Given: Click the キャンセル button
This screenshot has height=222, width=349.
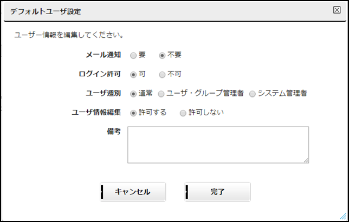Looking at the screenshot, I should point(133,192).
